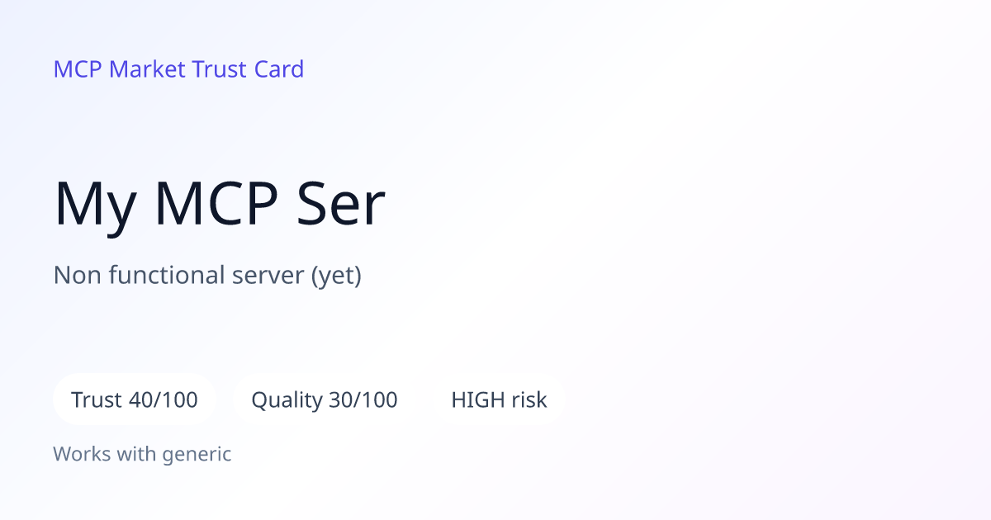Click the word "Trust" inside the first pill
Screen dimensions: 991x520
97,400
